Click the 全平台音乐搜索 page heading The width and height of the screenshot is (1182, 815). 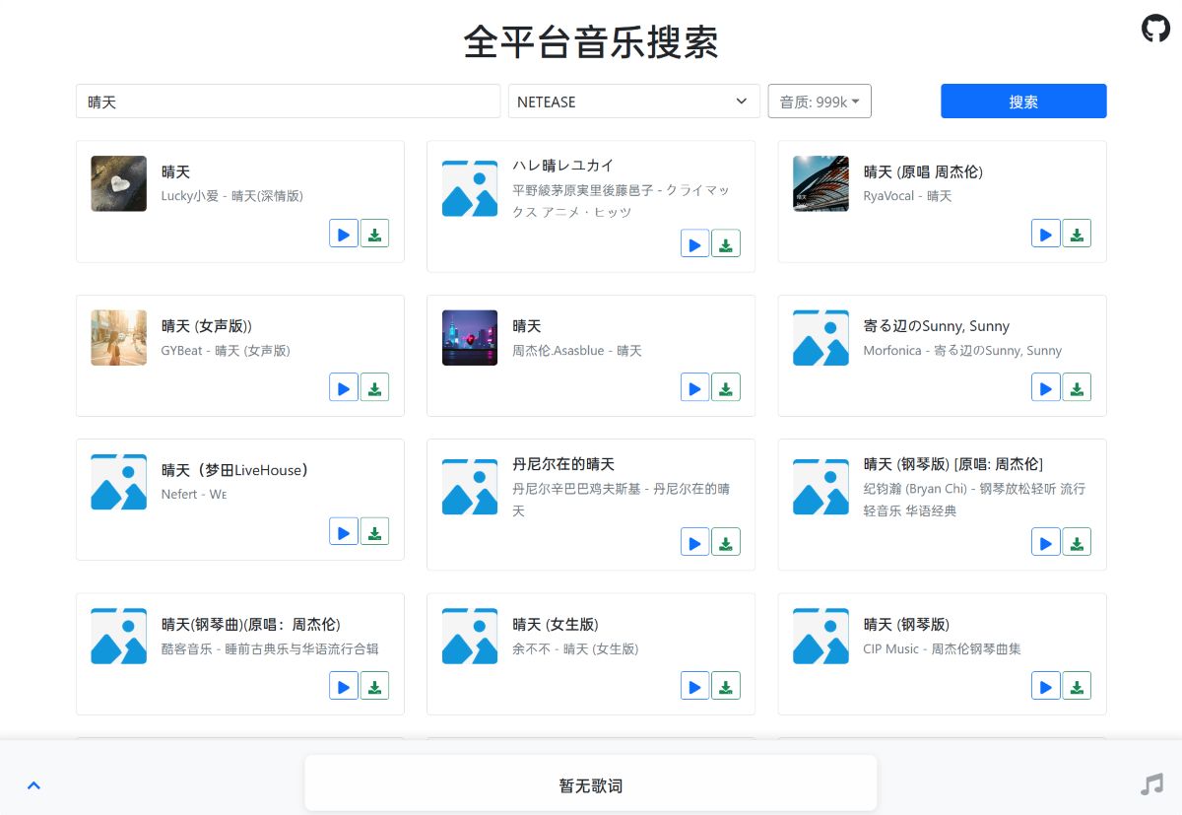coord(591,42)
